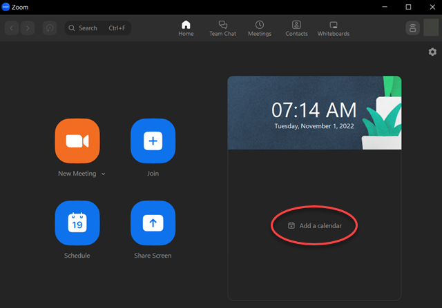Open the Schedule calendar icon
The width and height of the screenshot is (442, 308).
[77, 223]
